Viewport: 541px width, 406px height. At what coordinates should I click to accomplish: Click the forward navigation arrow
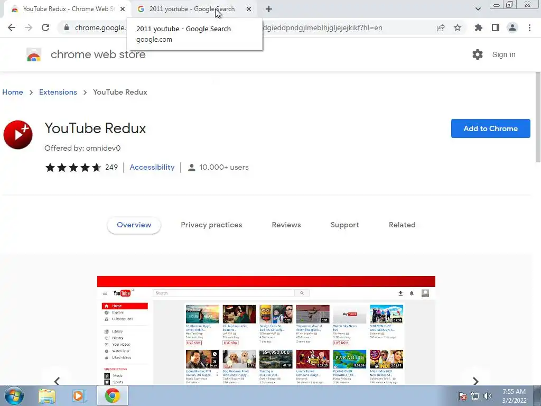(29, 27)
